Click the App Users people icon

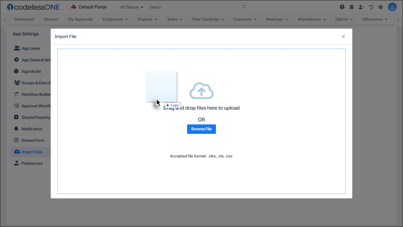[17, 48]
